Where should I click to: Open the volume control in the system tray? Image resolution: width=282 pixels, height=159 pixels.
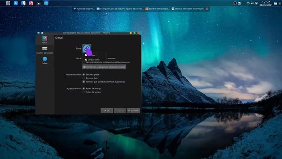[x=252, y=3]
